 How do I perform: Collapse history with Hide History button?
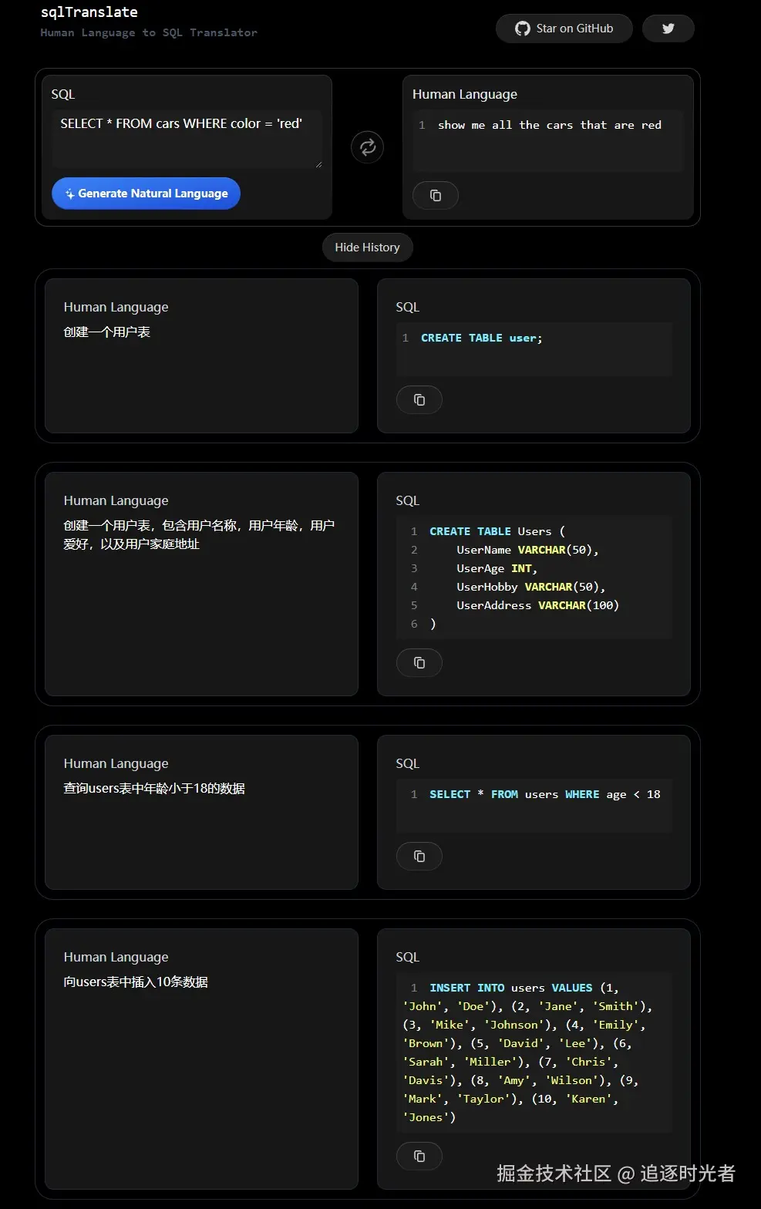367,248
